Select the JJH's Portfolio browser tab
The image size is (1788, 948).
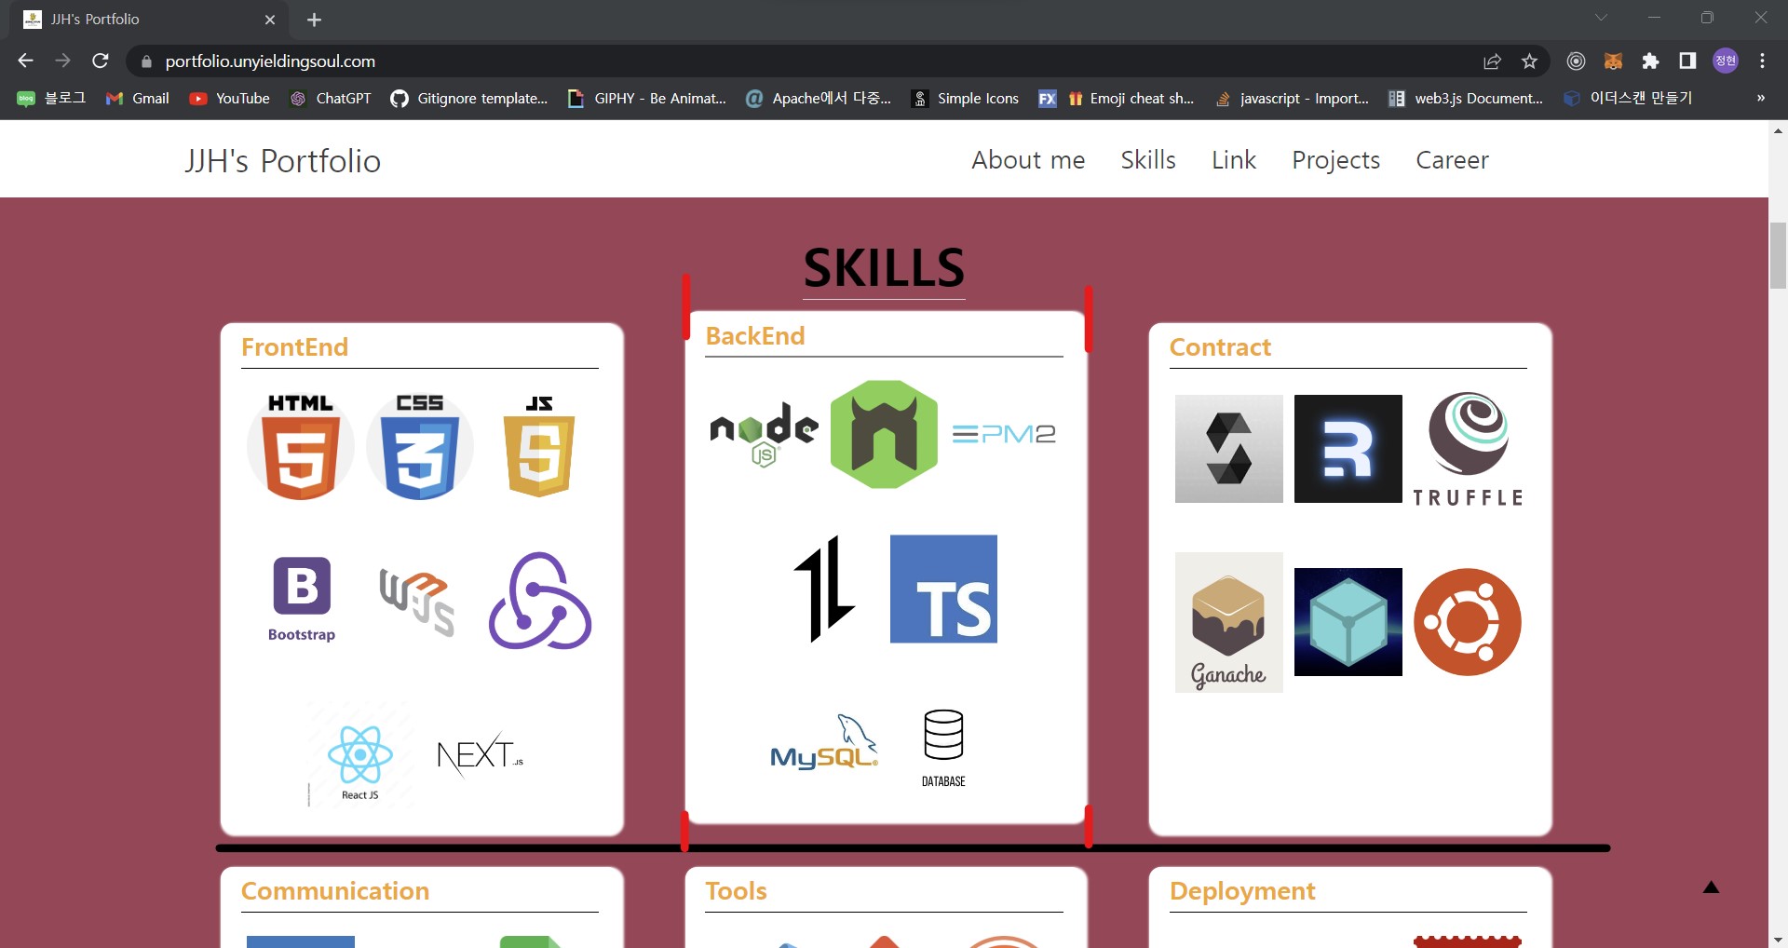149,20
